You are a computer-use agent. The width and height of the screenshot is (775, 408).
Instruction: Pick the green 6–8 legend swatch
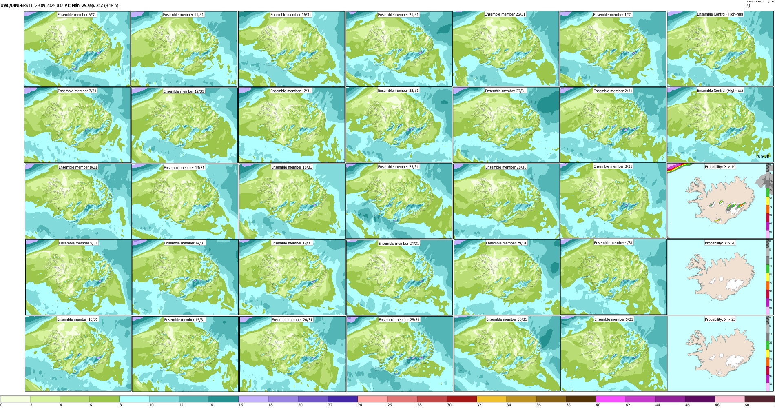pos(104,399)
